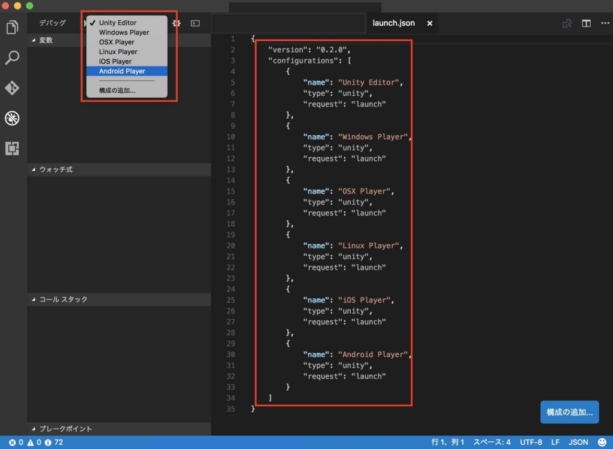Collapse the 変数 section
The image size is (613, 449).
click(x=119, y=40)
